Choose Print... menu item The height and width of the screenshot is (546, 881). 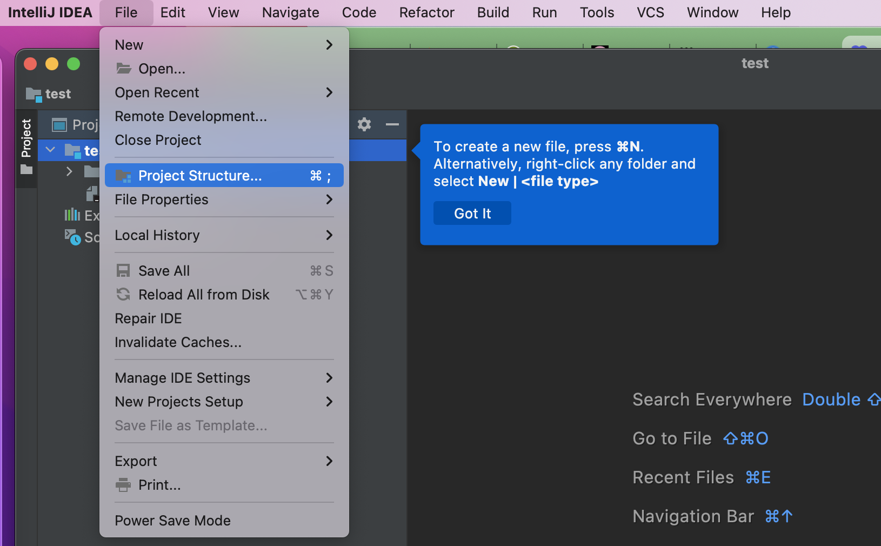(x=224, y=485)
